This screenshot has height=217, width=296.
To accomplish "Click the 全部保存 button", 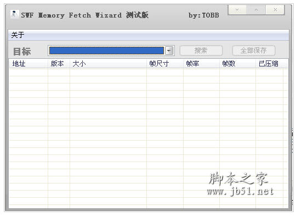I will click(x=254, y=51).
